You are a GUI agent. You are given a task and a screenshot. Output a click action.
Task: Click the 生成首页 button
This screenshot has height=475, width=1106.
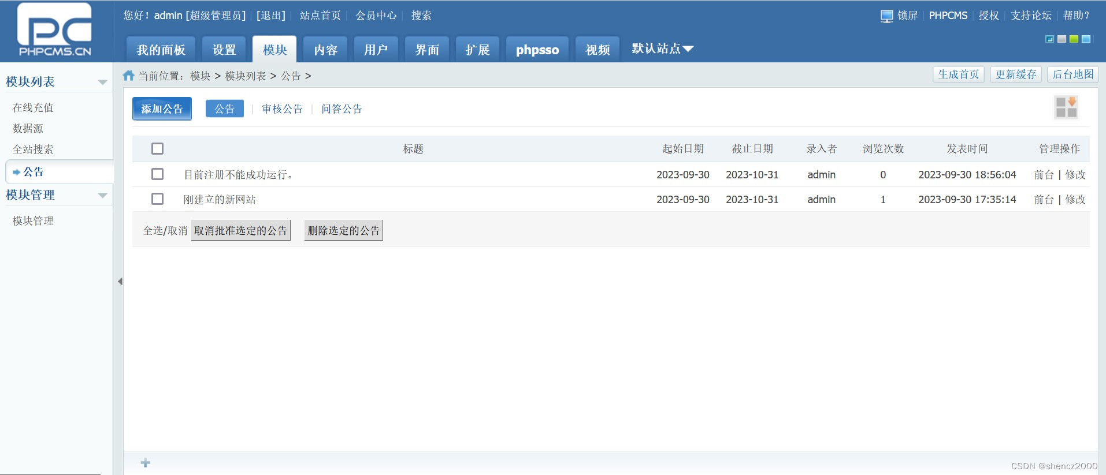[x=959, y=74]
